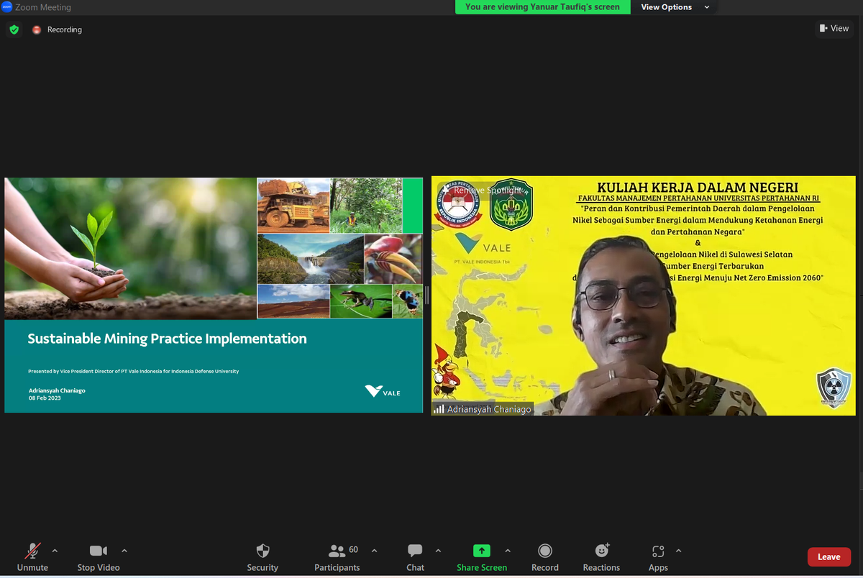Open the Chat window

pyautogui.click(x=415, y=557)
